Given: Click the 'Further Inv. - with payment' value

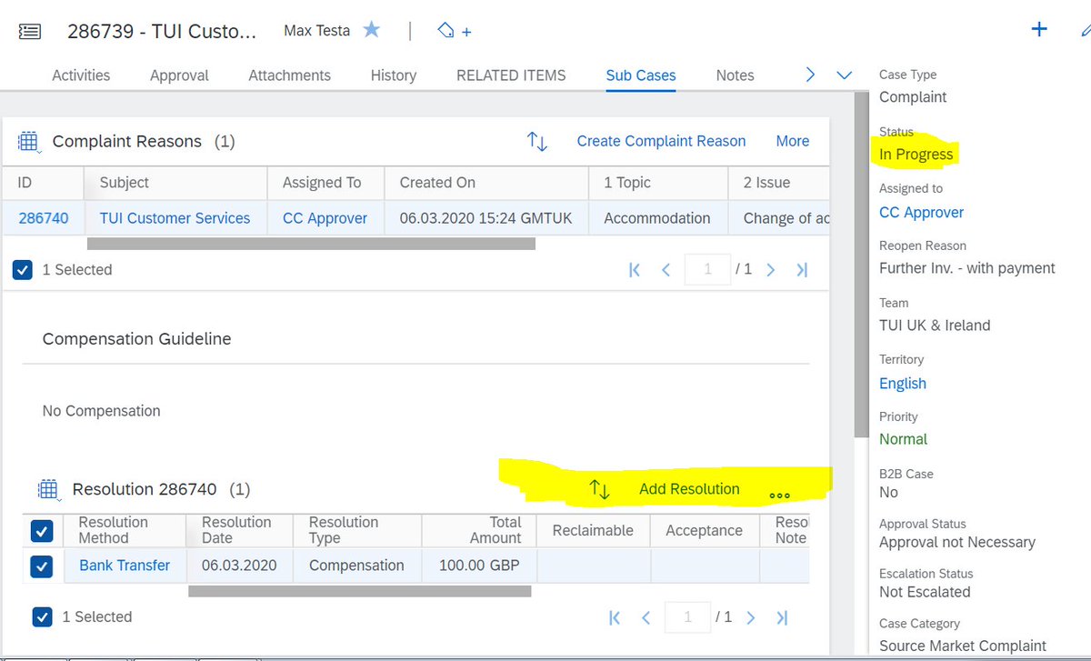Looking at the screenshot, I should pyautogui.click(x=967, y=268).
